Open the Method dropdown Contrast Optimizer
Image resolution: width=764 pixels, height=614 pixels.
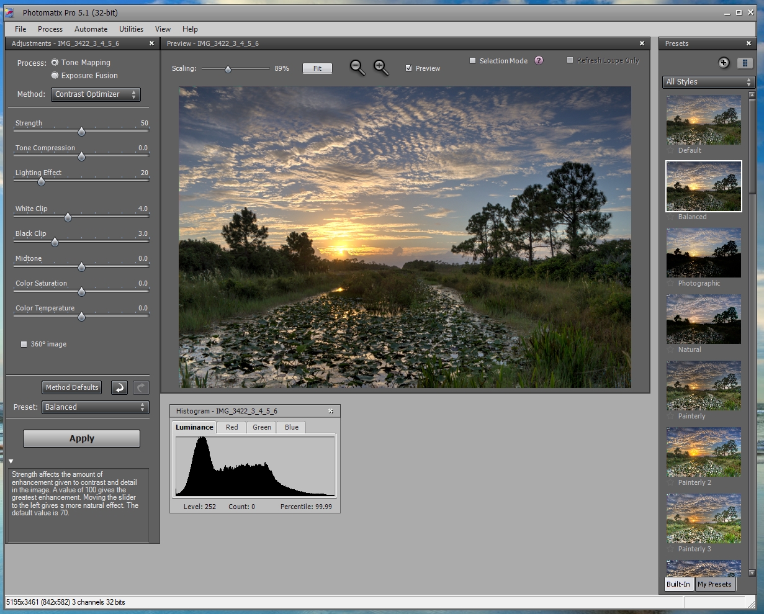(x=96, y=94)
